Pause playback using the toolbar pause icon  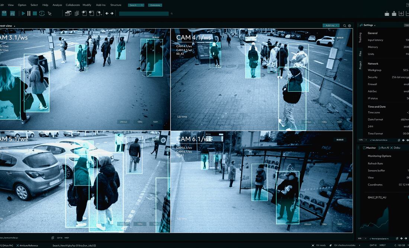(29, 13)
